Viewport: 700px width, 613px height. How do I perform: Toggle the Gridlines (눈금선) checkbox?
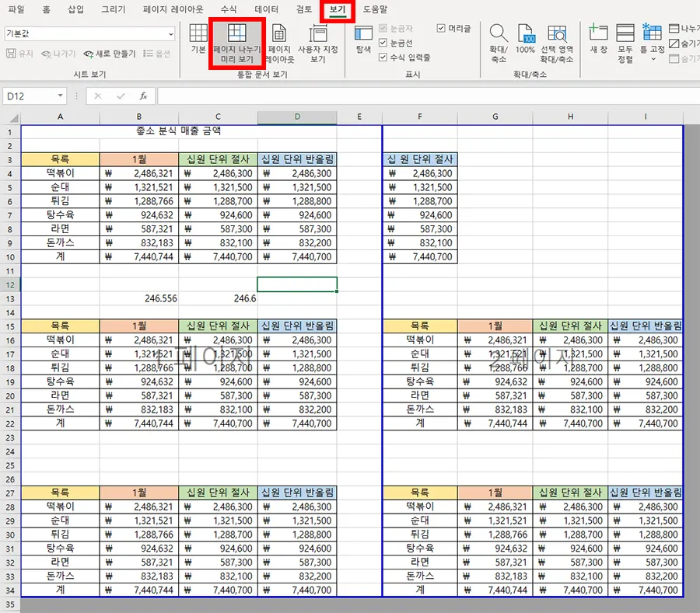(383, 43)
